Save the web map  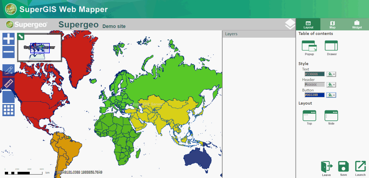pyautogui.click(x=344, y=169)
